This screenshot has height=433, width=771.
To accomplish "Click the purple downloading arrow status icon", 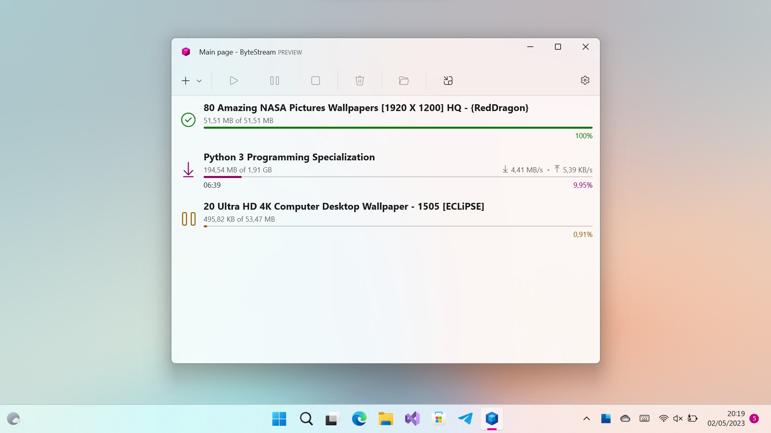I will point(188,170).
